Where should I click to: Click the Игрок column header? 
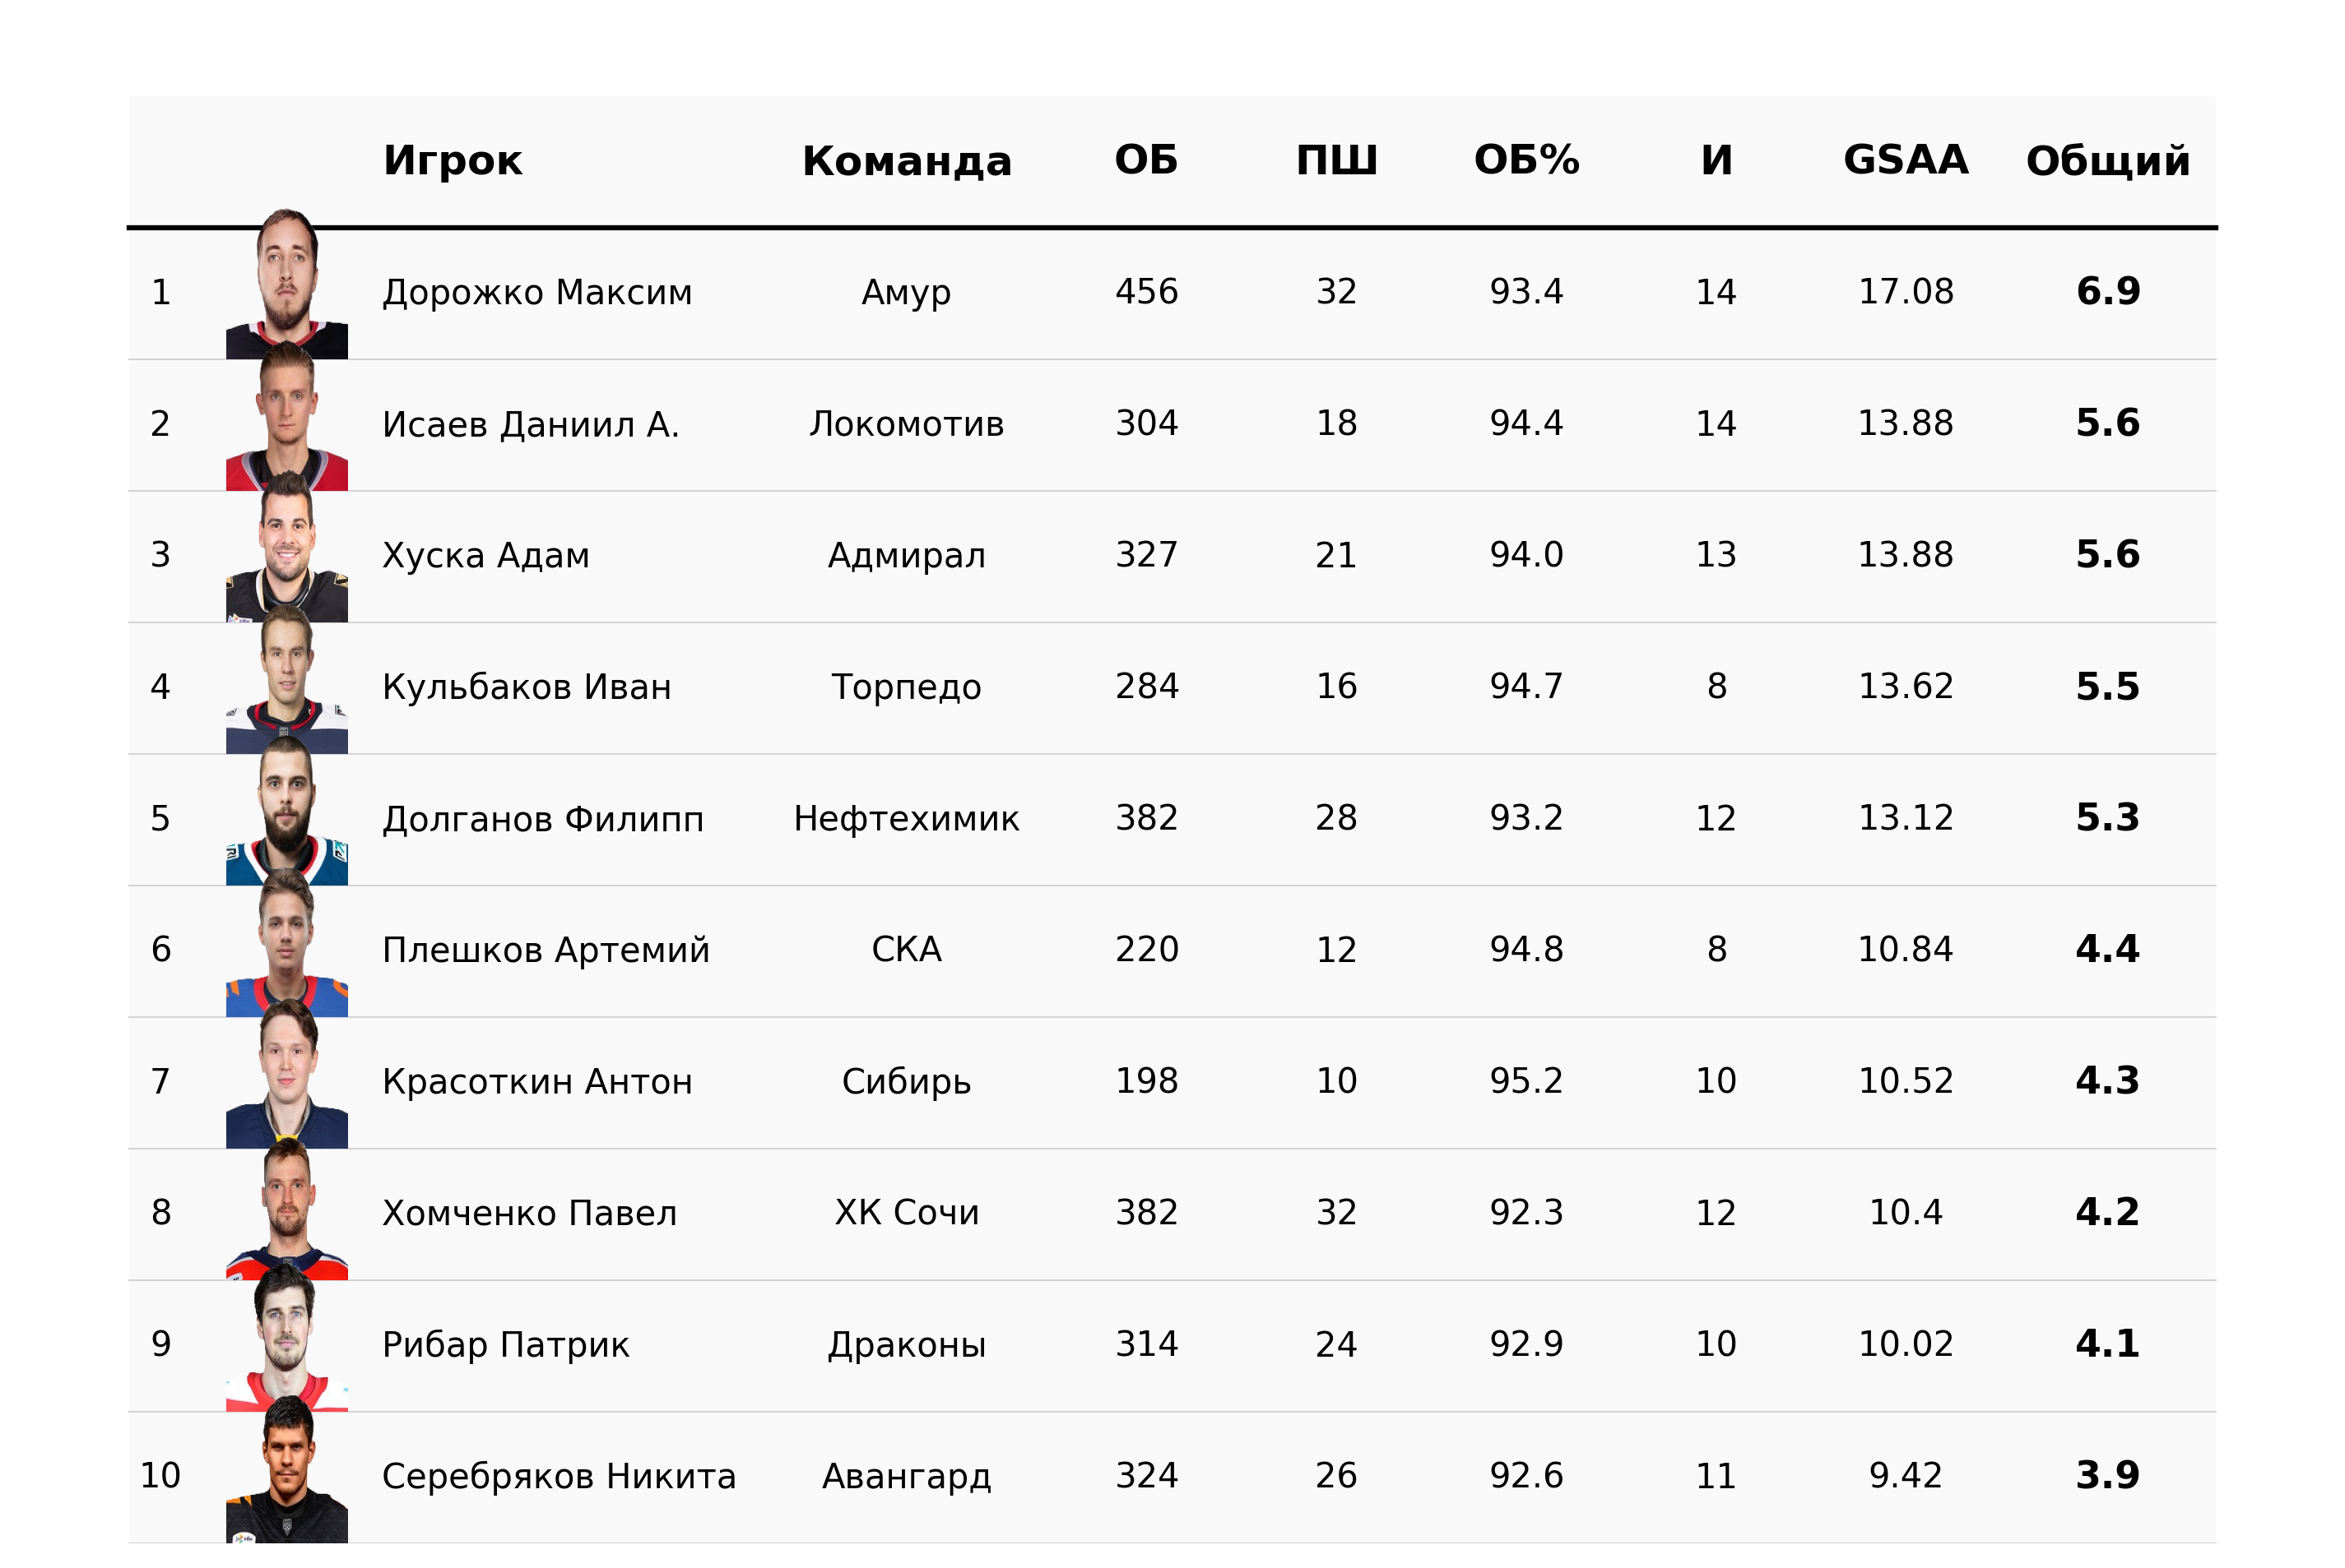[x=453, y=160]
